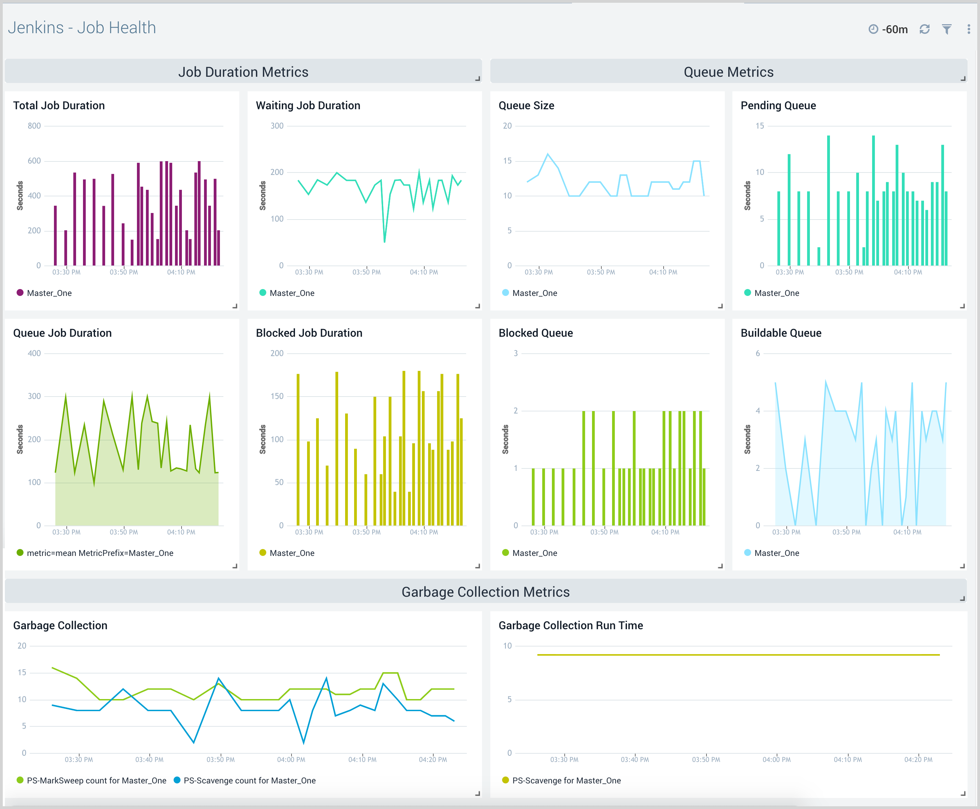Click resize handle of Total Job Duration panel

235,306
